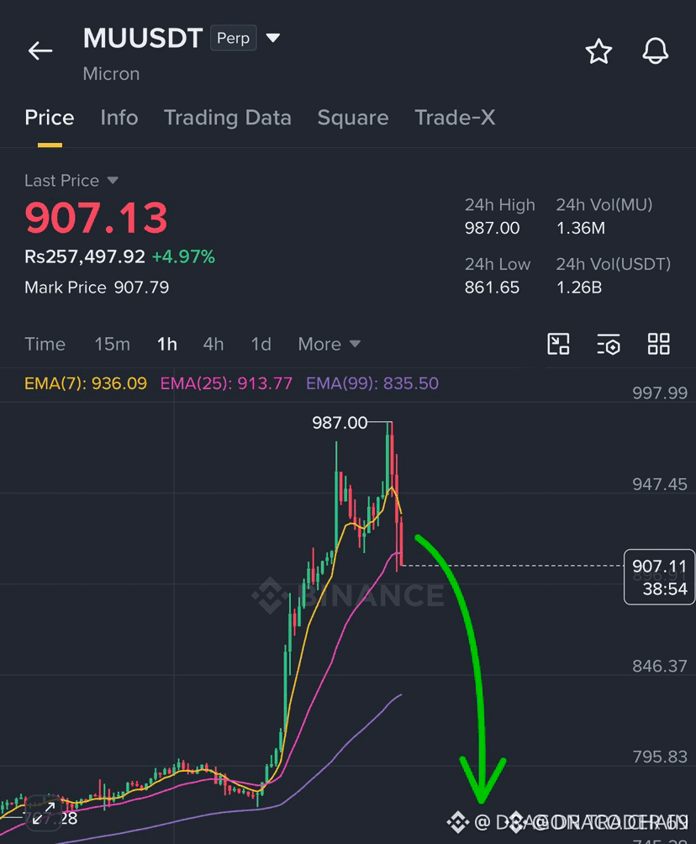
Task: Open the Trade-X tab
Action: pyautogui.click(x=454, y=118)
